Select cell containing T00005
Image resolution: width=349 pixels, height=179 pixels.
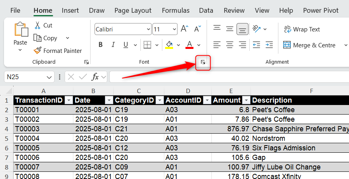[43, 148]
